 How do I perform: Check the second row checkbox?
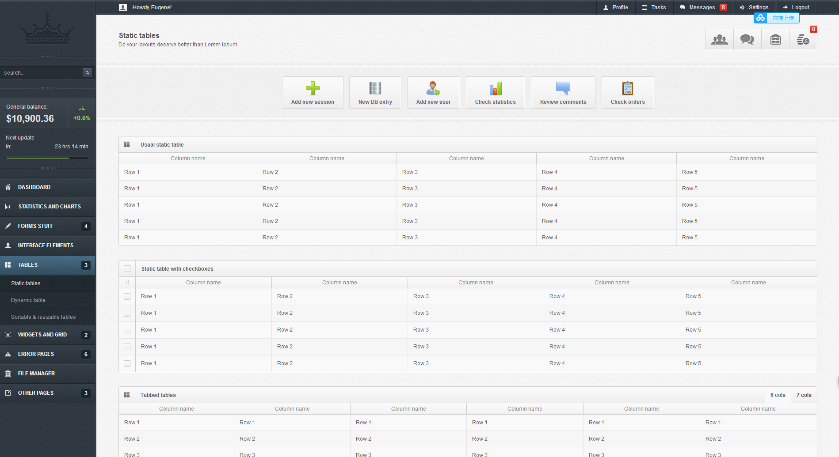127,313
